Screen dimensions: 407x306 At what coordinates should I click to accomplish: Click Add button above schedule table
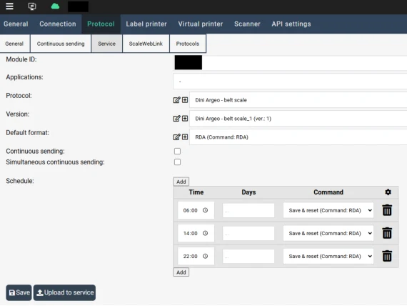coord(181,182)
